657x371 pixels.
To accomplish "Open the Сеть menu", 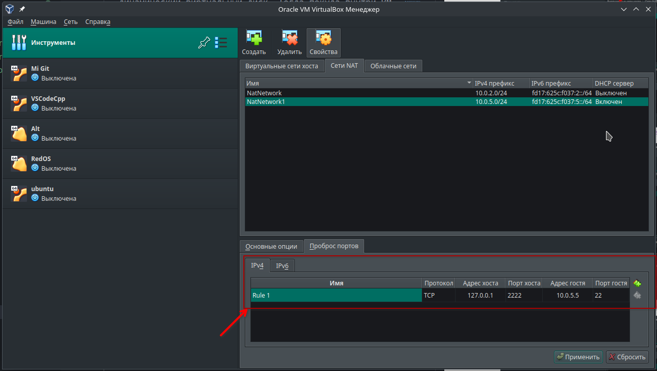I will [x=70, y=22].
